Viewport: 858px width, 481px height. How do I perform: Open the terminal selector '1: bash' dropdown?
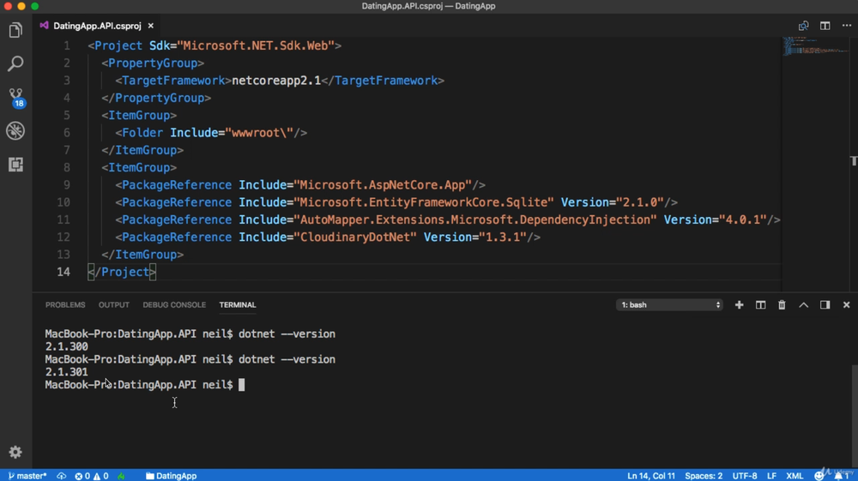tap(669, 305)
